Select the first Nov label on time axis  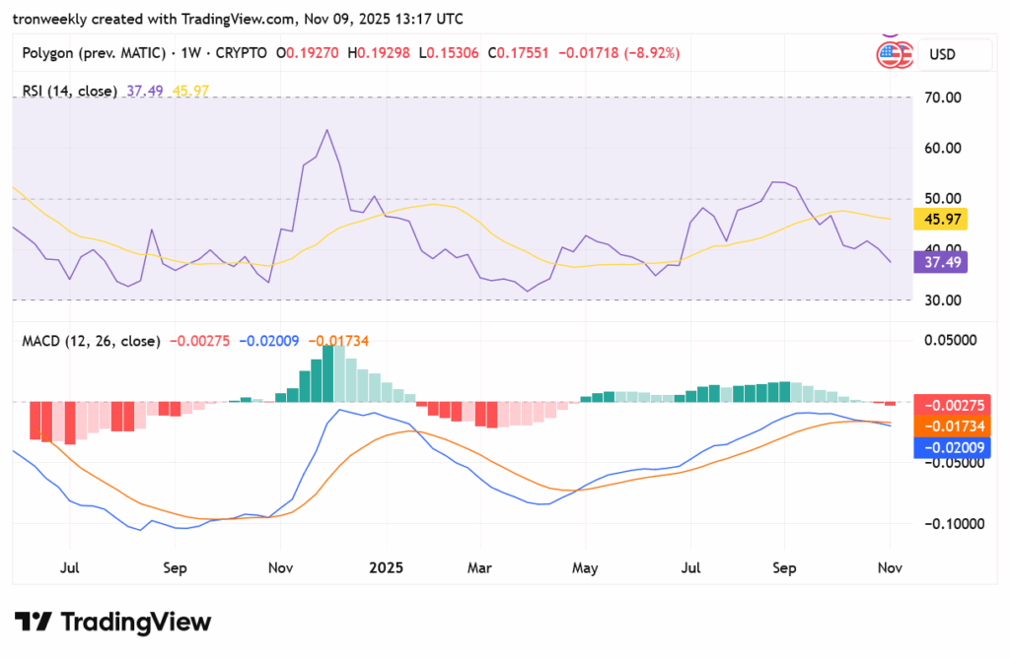[x=280, y=568]
